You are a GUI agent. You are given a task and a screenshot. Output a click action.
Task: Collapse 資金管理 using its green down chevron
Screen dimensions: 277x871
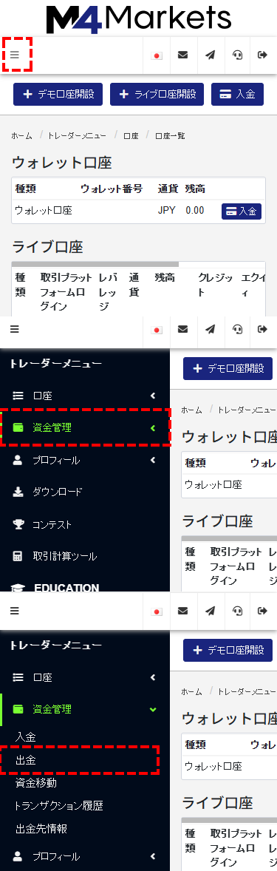pos(153,709)
